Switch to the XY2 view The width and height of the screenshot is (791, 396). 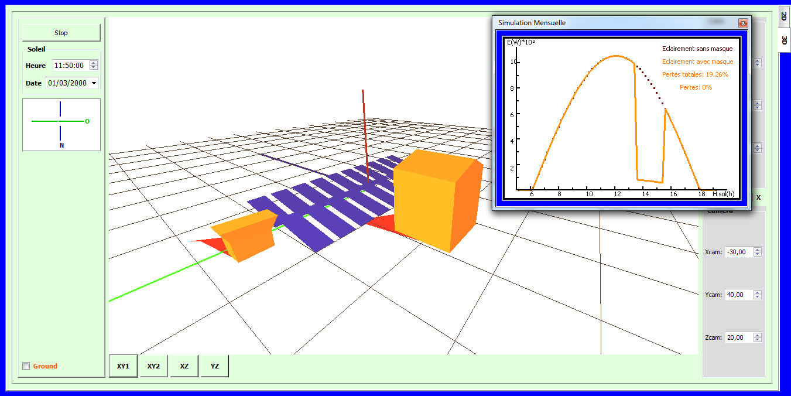[x=153, y=366]
